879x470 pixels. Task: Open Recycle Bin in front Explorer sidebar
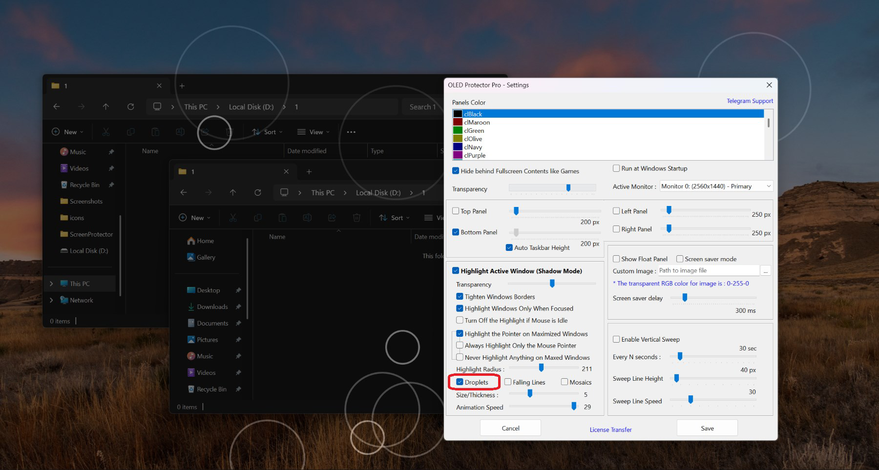[x=207, y=389]
